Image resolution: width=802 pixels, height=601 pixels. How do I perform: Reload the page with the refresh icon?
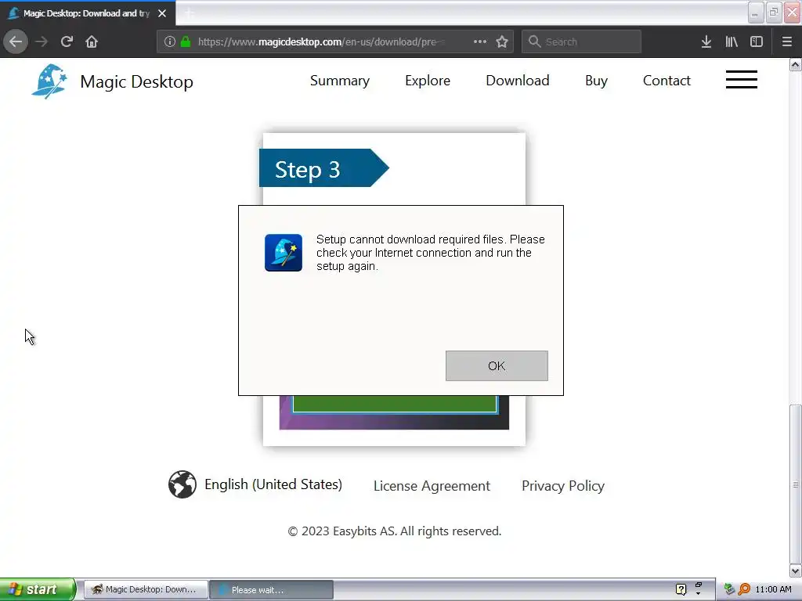point(67,41)
